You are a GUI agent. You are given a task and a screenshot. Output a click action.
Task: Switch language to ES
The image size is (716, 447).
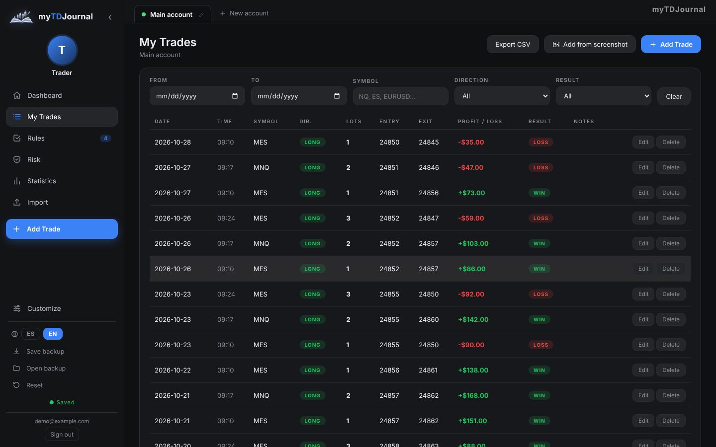(x=31, y=334)
